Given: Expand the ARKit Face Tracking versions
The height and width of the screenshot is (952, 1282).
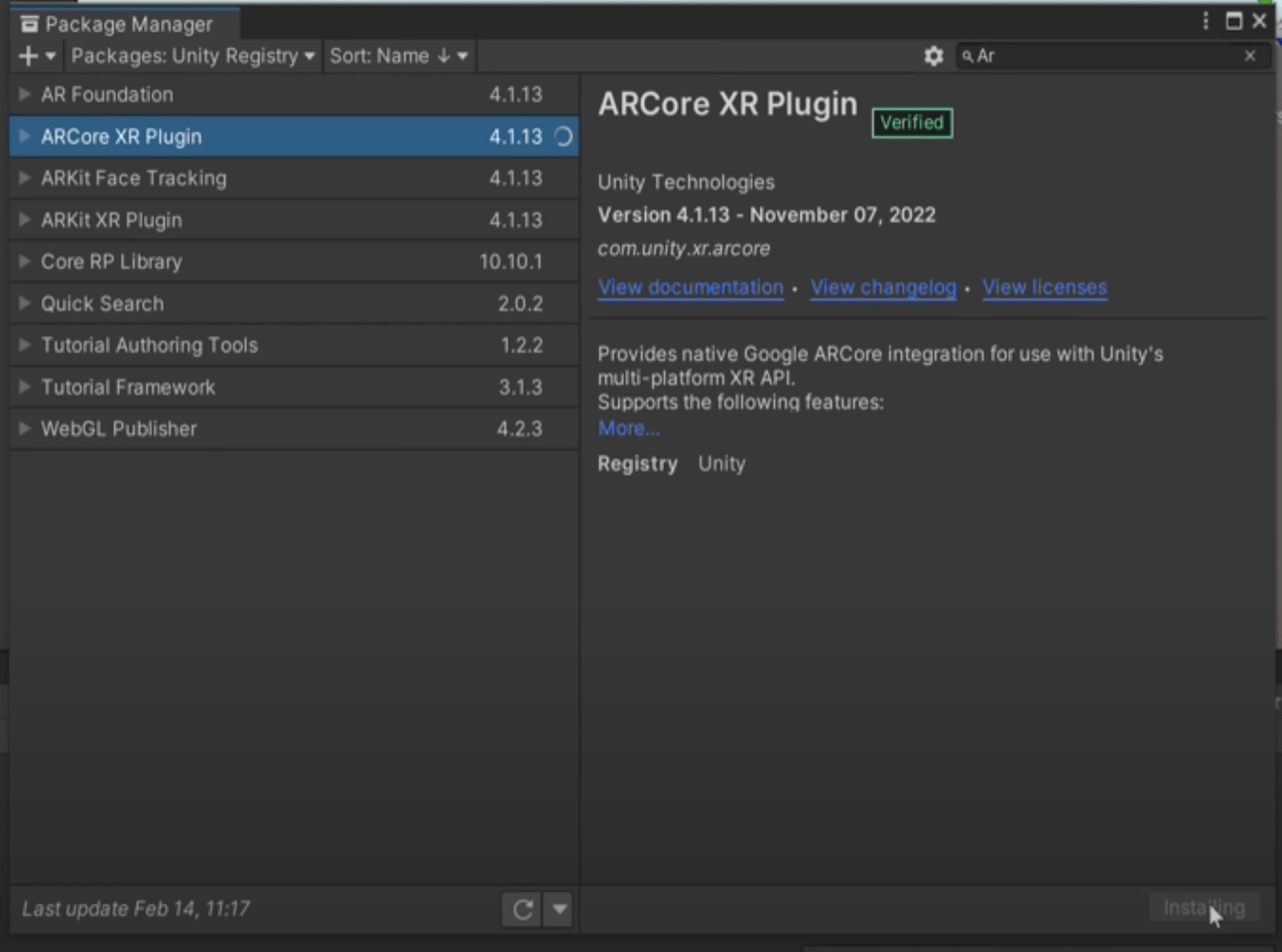Looking at the screenshot, I should (25, 178).
